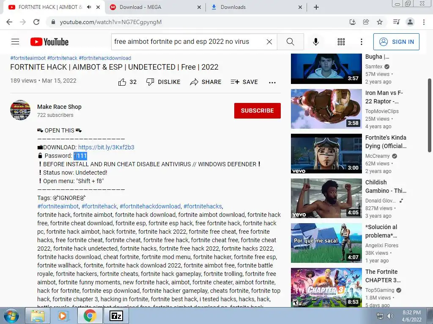This screenshot has width=433, height=324.
Task: Open the more actions ellipsis under video
Action: pyautogui.click(x=272, y=82)
